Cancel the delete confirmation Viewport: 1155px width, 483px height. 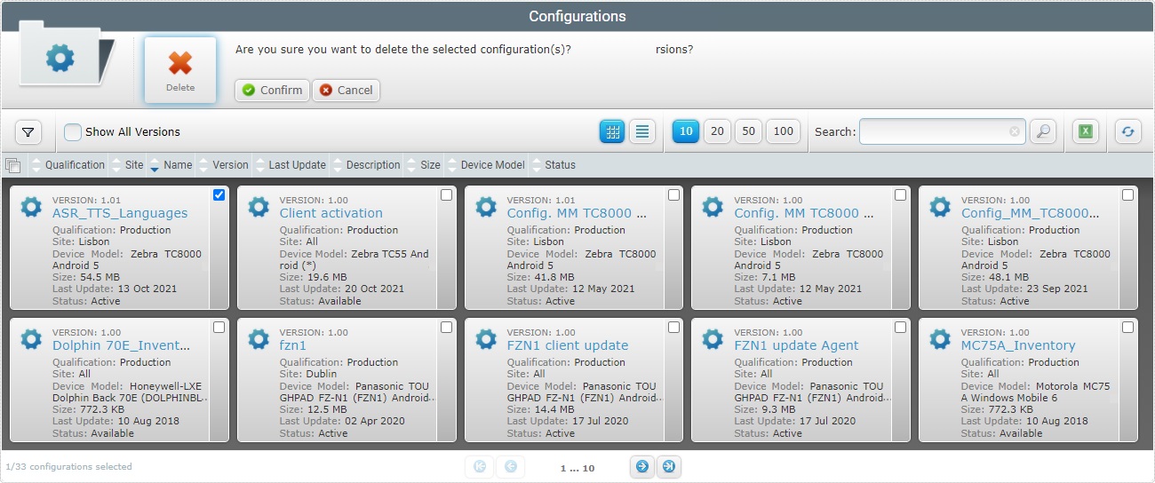point(346,91)
